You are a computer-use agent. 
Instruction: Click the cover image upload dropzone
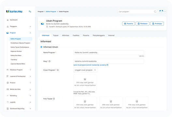coord(85,82)
